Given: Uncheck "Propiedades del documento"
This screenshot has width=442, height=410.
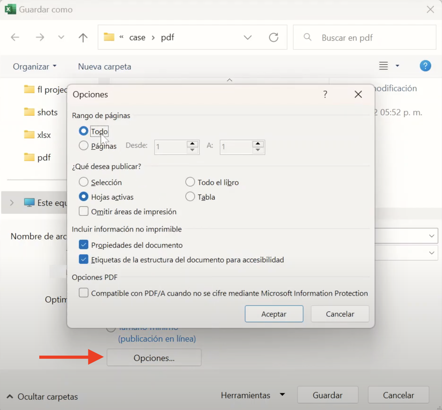Looking at the screenshot, I should pos(83,244).
